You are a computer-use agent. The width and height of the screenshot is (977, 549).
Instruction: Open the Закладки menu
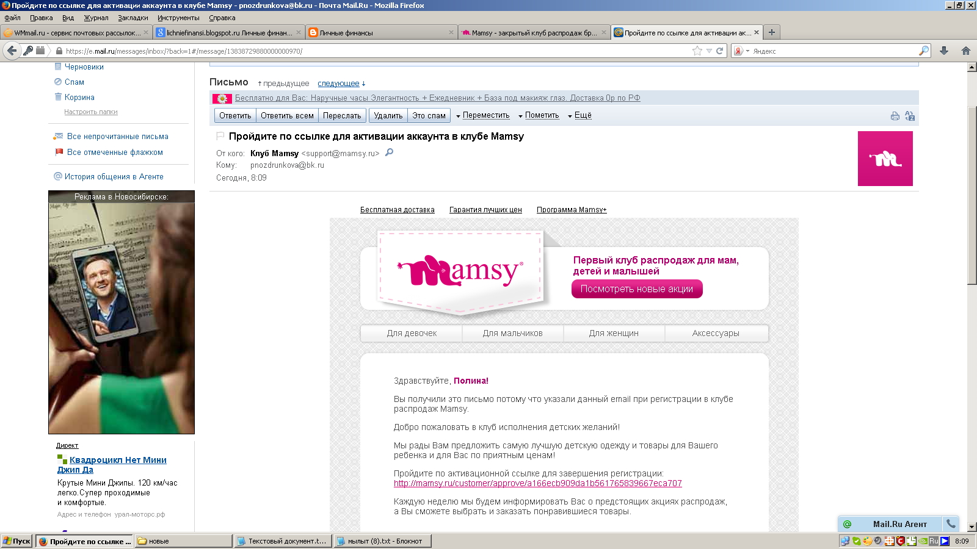click(x=133, y=18)
